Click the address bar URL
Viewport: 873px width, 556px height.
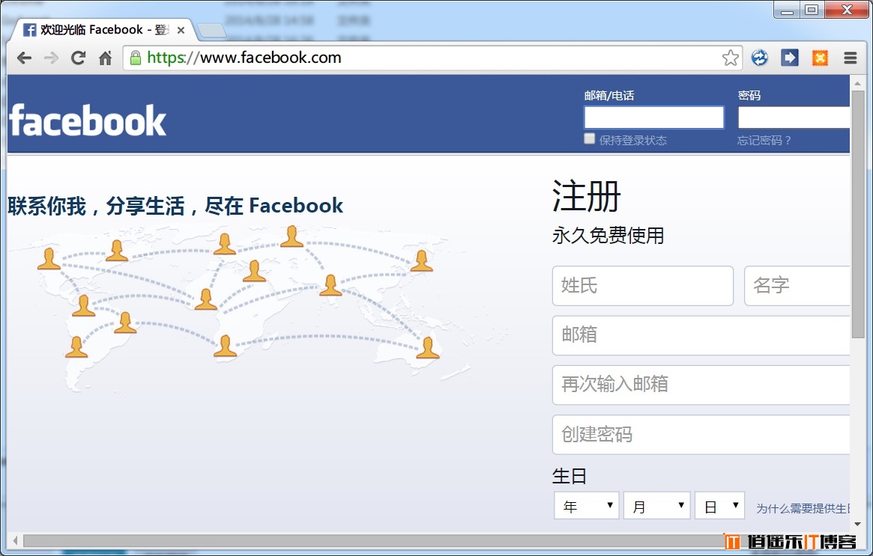coord(244,58)
